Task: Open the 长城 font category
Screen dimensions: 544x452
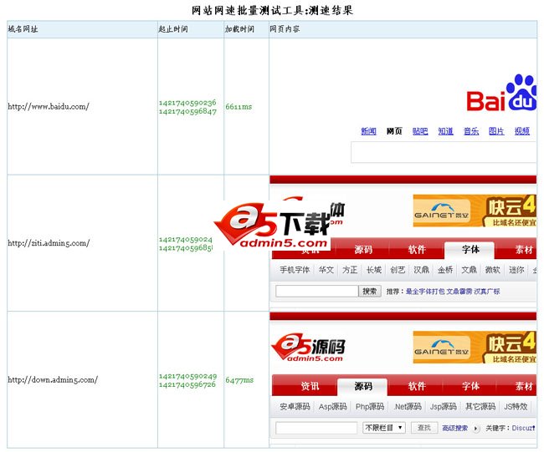Action: click(374, 270)
